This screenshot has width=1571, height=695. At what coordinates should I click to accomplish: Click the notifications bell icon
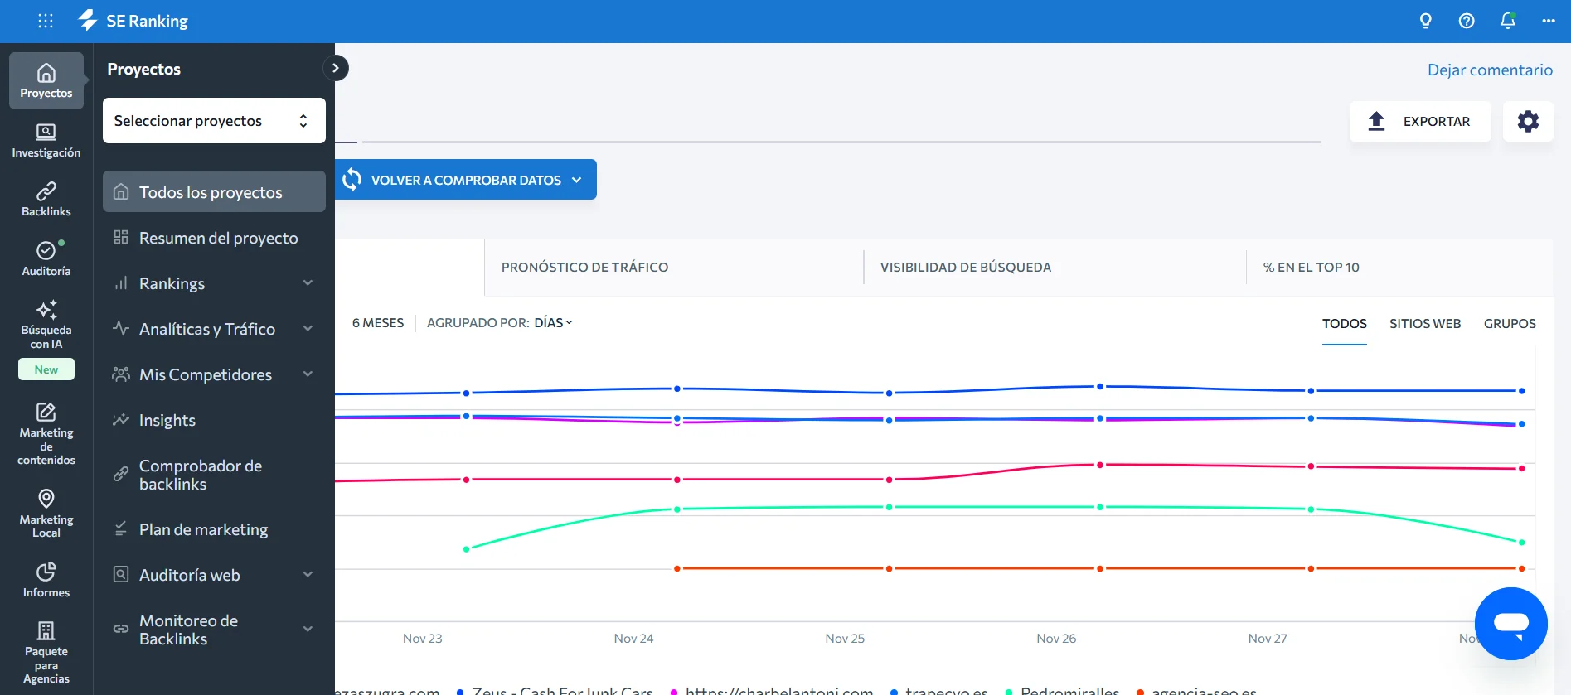(1507, 21)
